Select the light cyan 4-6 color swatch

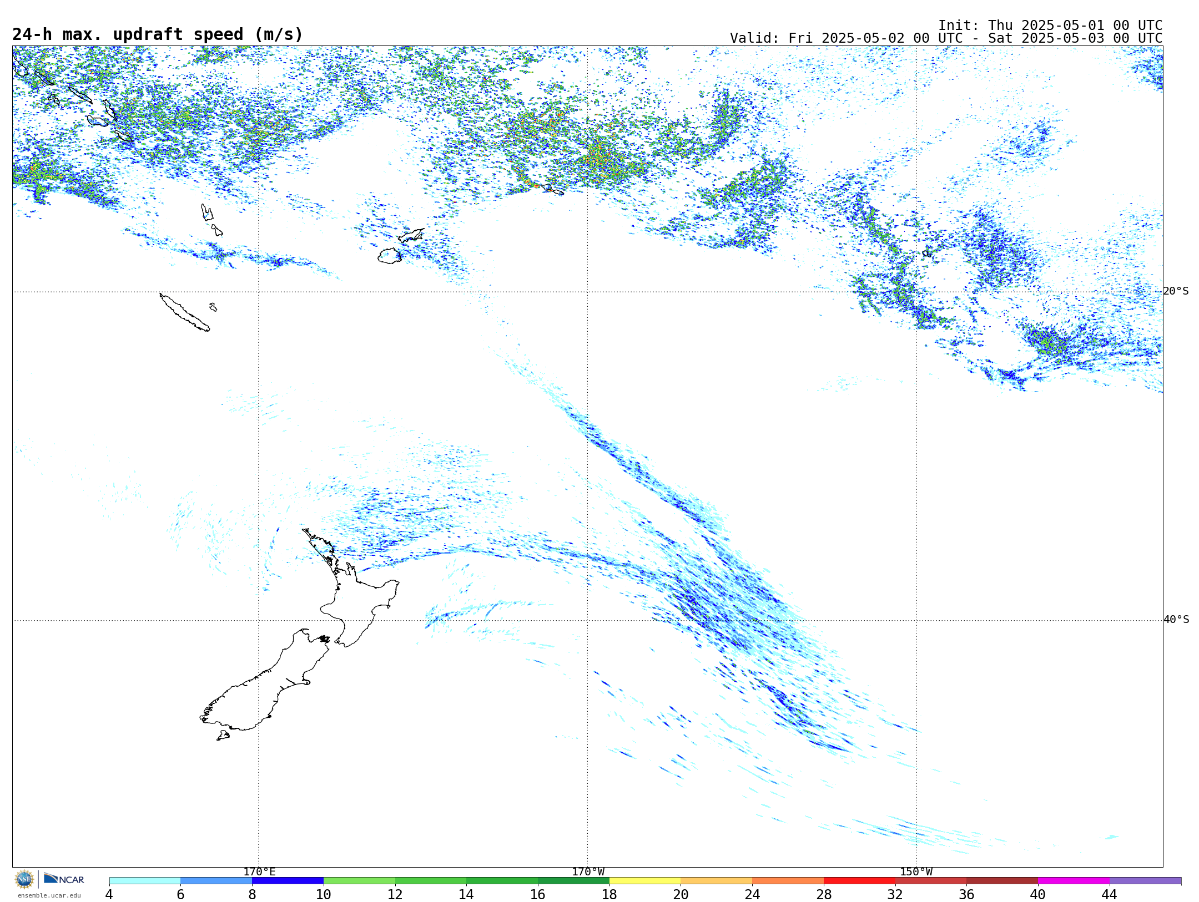(145, 881)
